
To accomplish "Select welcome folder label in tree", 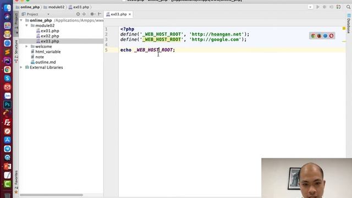I will pos(43,46).
